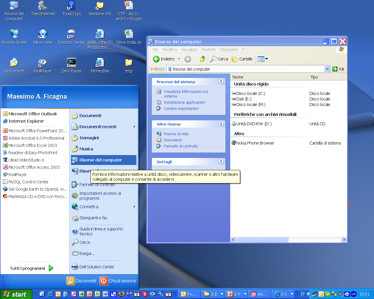This screenshot has height=299, width=374.
Task: Open TrueCrypt desktop icon
Action: (x=72, y=8)
